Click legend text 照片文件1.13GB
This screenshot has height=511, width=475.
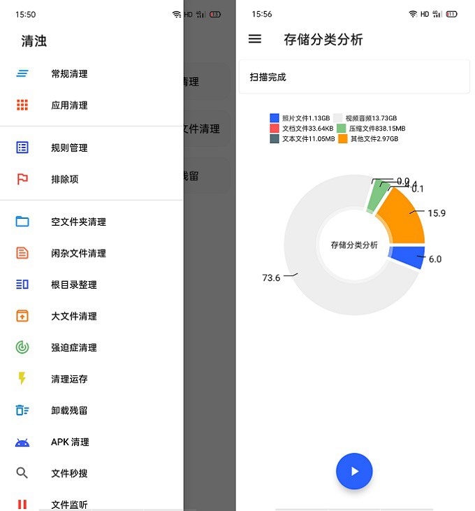(306, 118)
